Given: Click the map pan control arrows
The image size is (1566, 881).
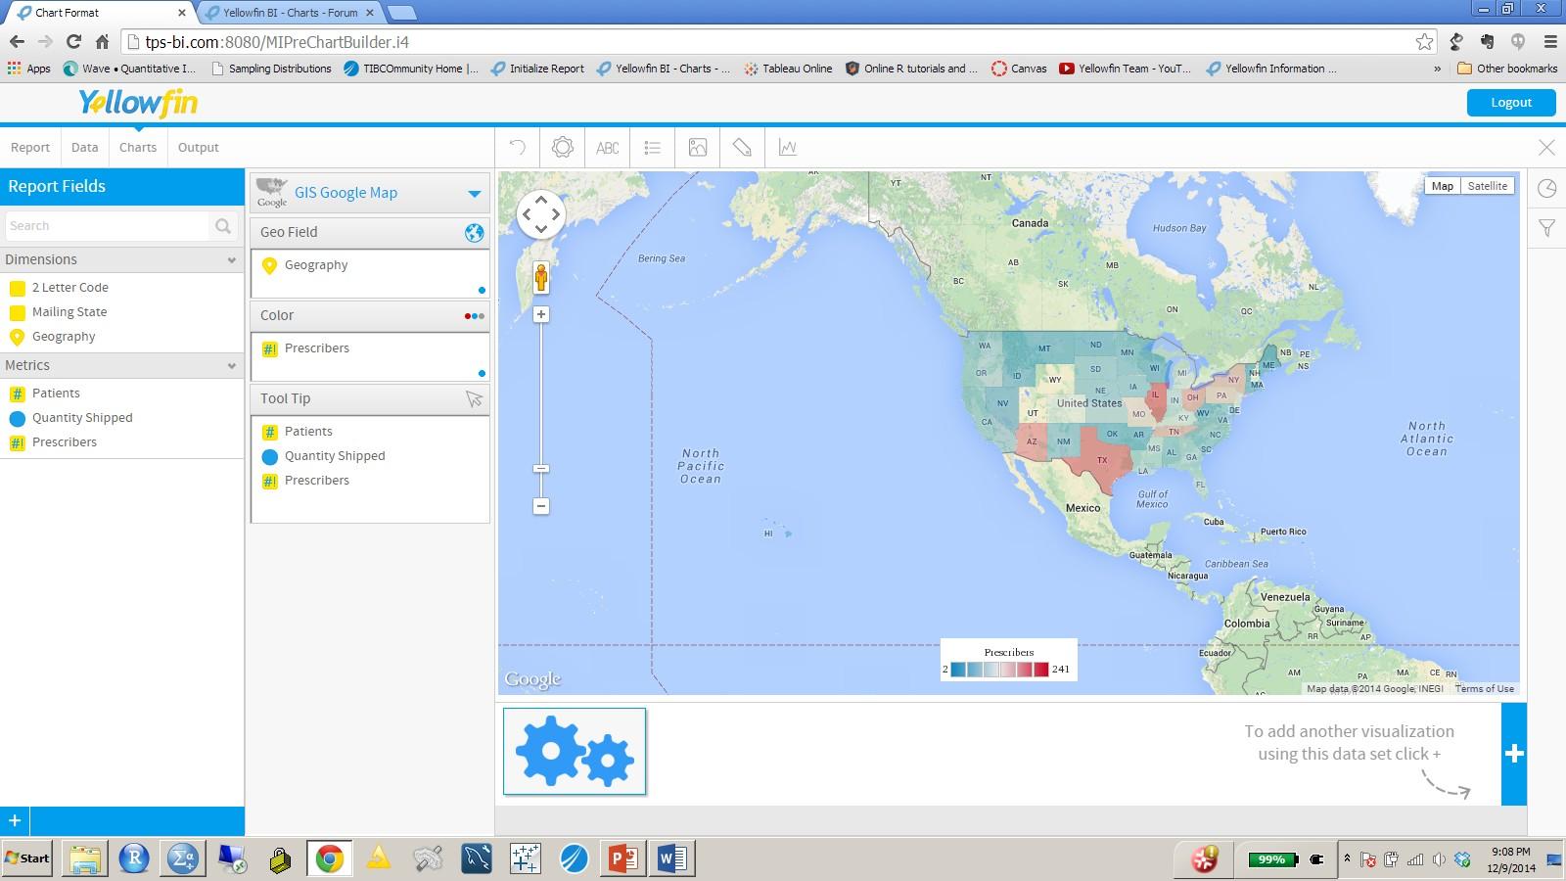Looking at the screenshot, I should [541, 214].
